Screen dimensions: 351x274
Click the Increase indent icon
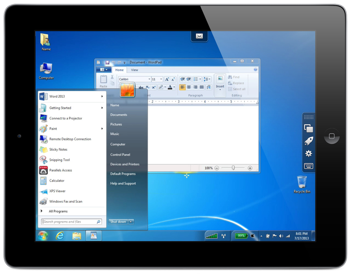pyautogui.click(x=189, y=79)
